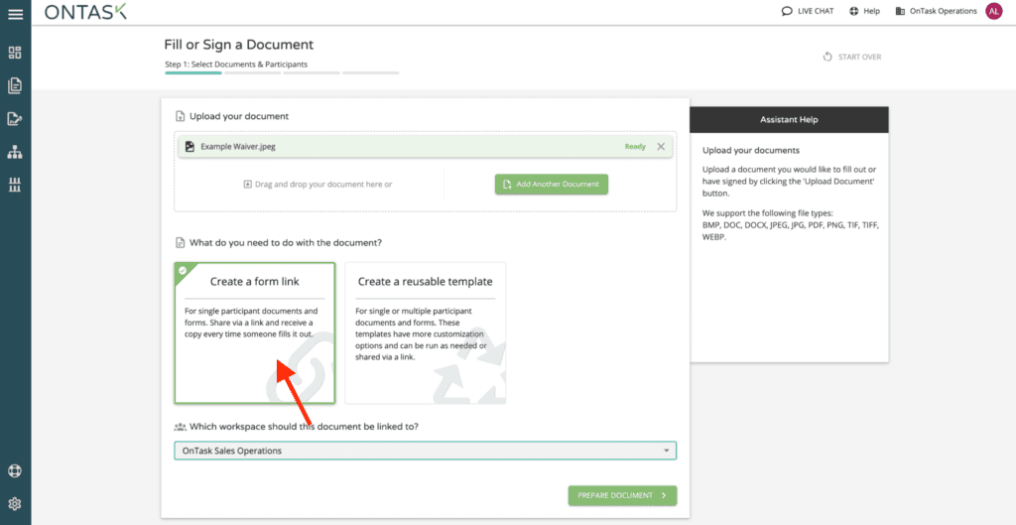Open the settings gear in sidebar

pyautogui.click(x=15, y=503)
